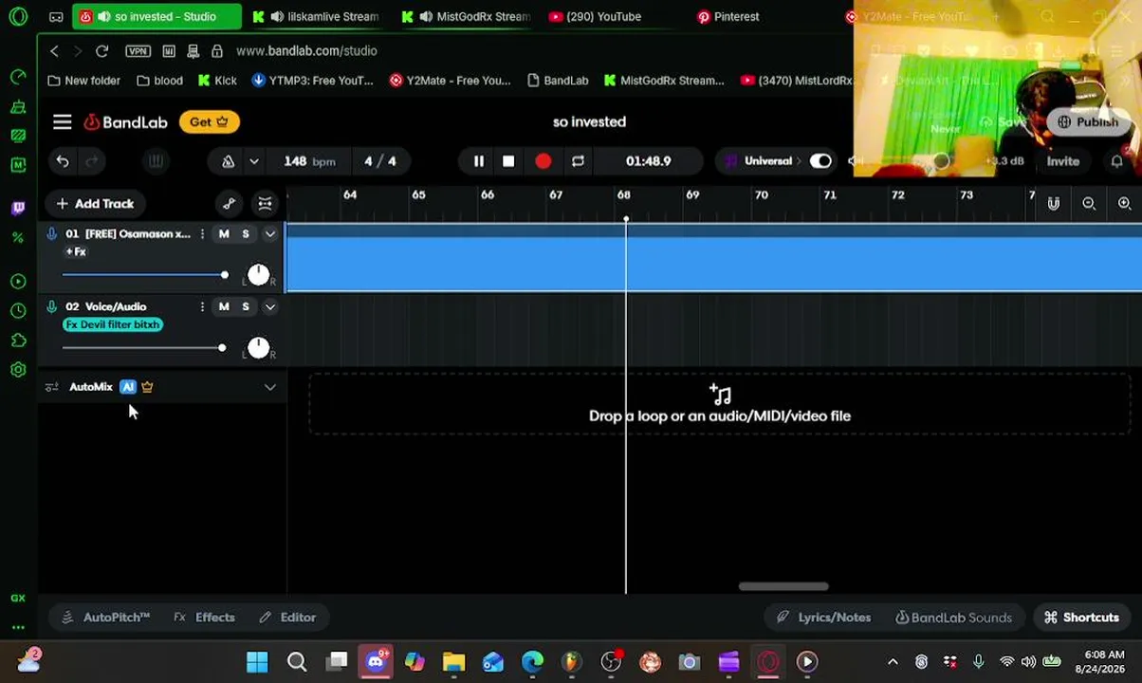Click the BandLab logo
The width and height of the screenshot is (1142, 683).
(125, 121)
